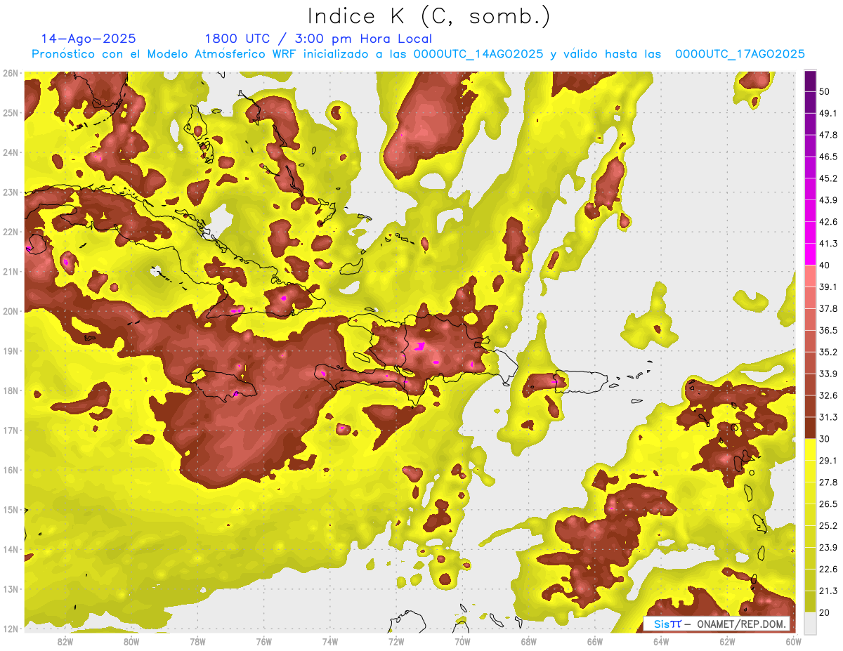Image resolution: width=843 pixels, height=651 pixels.
Task: Click the '26N' latitude label
Action: [11, 73]
